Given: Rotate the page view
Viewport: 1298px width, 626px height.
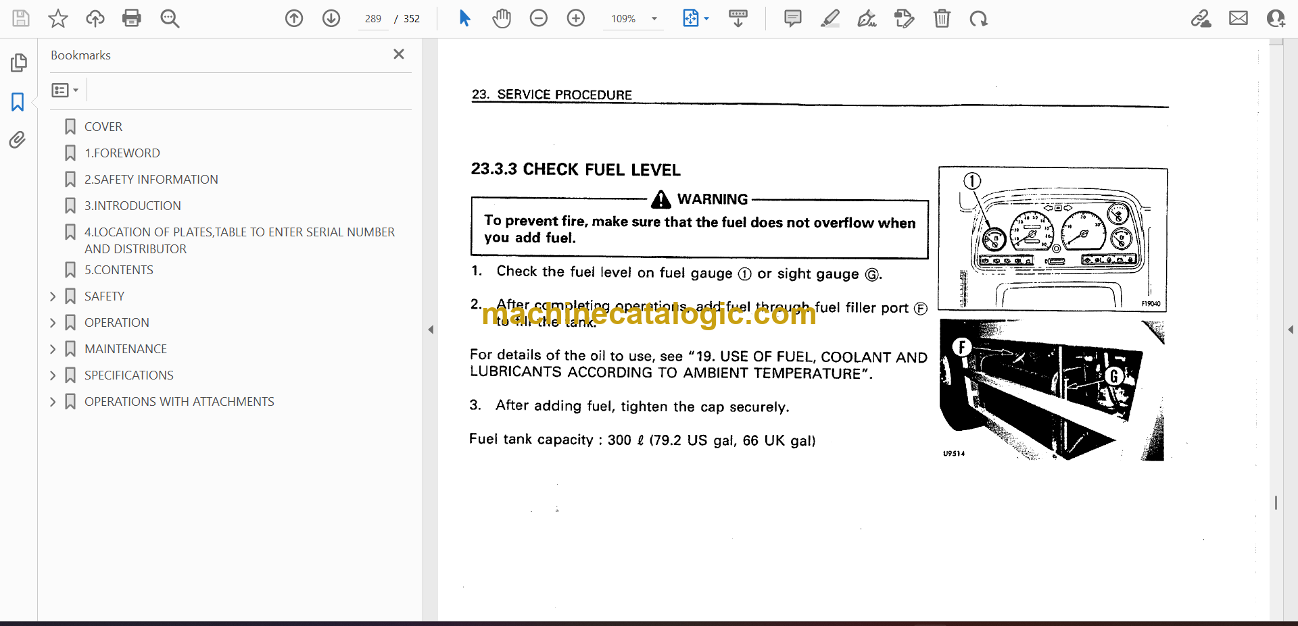Looking at the screenshot, I should pyautogui.click(x=978, y=18).
